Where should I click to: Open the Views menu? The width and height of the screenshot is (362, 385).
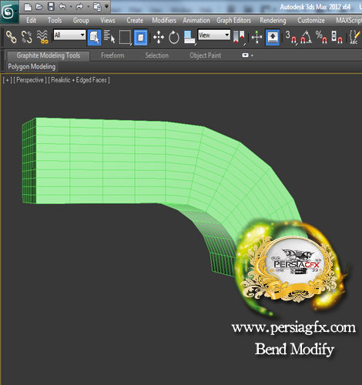[x=108, y=20]
